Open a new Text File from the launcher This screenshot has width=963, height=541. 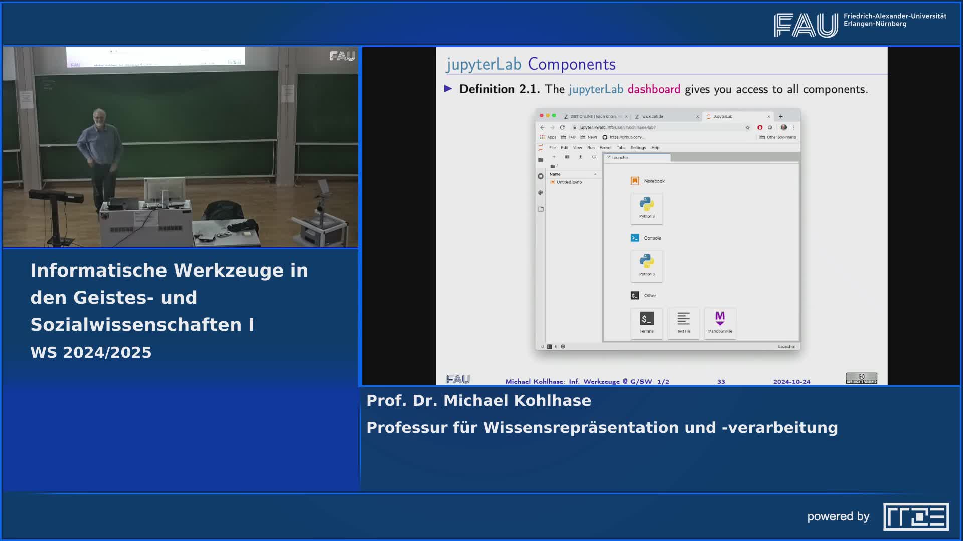point(684,323)
